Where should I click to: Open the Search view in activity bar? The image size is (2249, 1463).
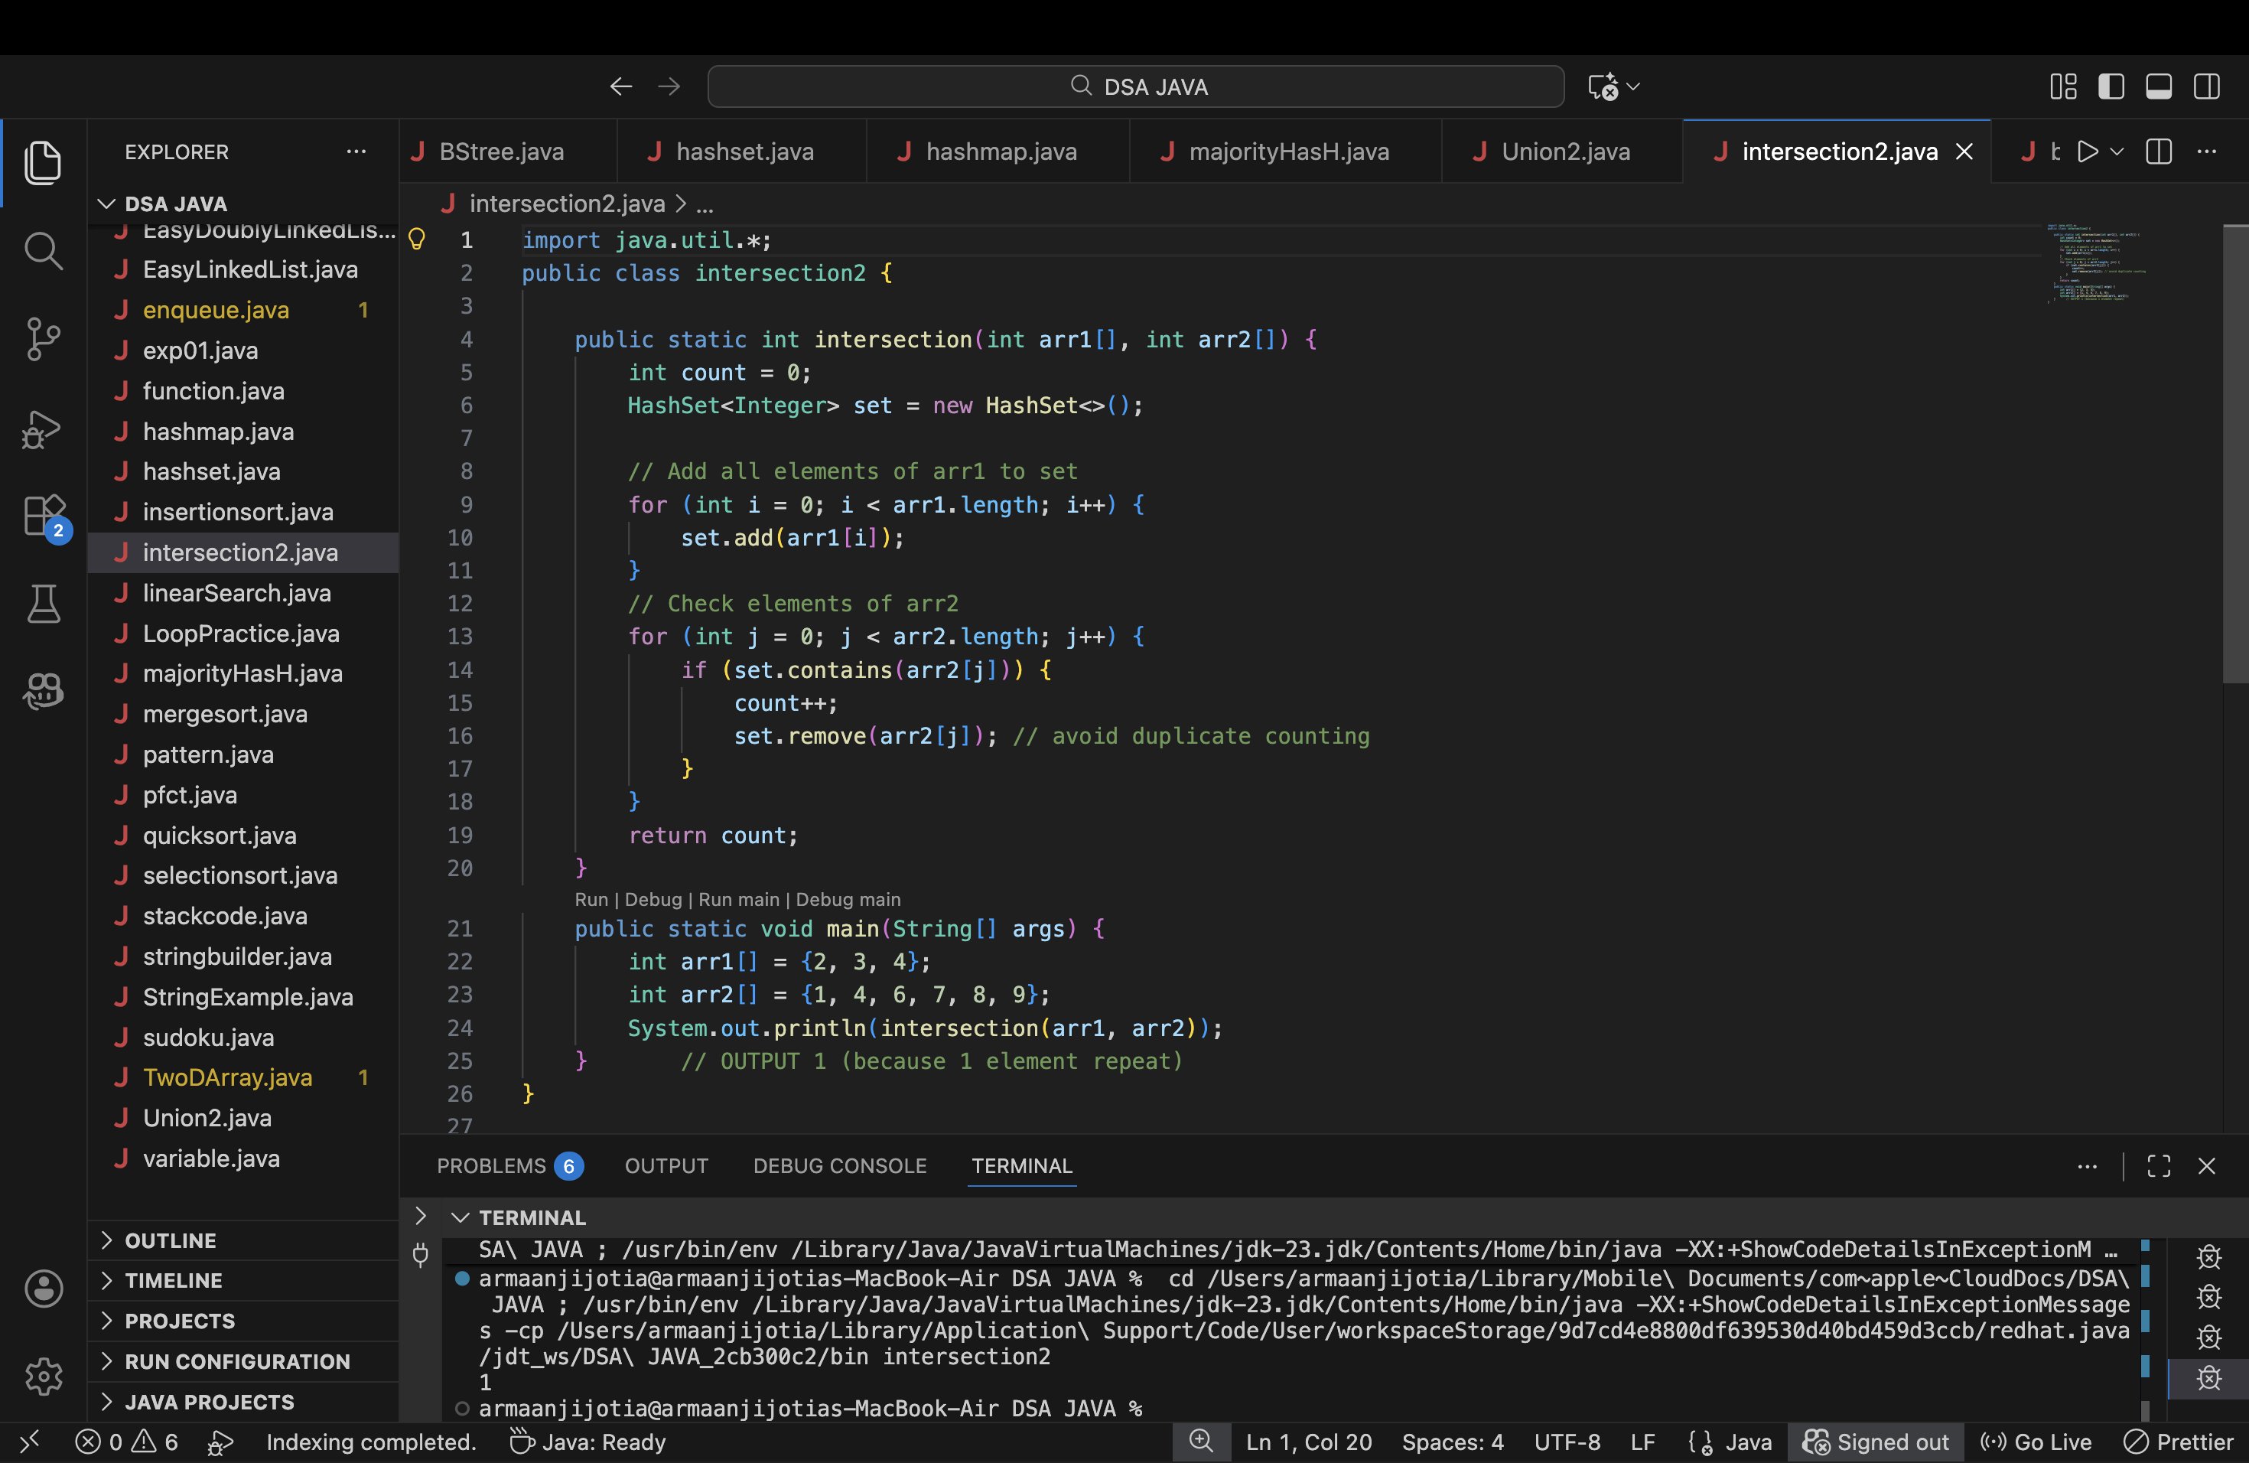43,250
